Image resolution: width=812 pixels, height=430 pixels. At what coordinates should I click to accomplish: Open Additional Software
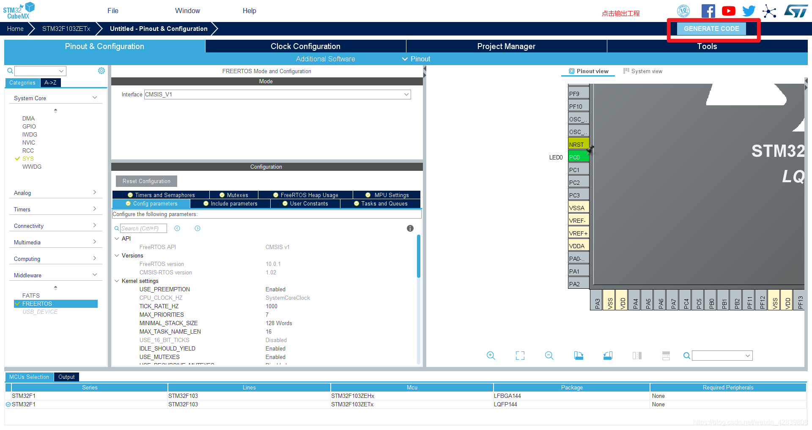tap(325, 59)
